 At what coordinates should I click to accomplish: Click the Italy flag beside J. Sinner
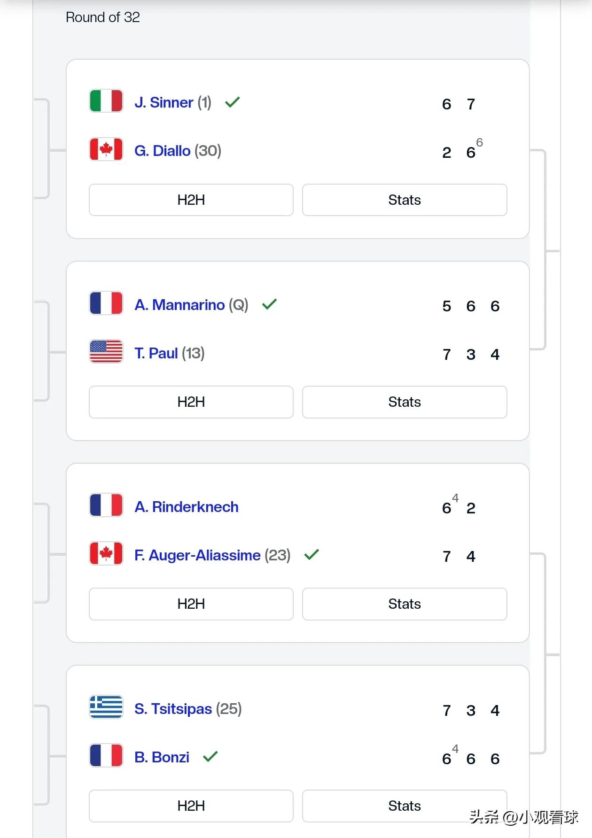click(x=106, y=101)
